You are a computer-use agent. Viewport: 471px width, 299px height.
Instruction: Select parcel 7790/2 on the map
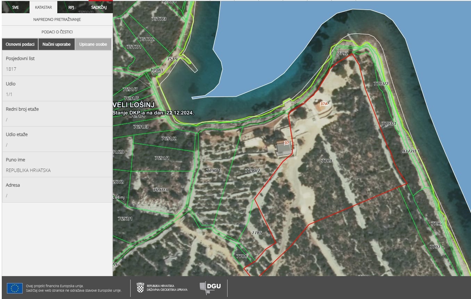pos(253,170)
